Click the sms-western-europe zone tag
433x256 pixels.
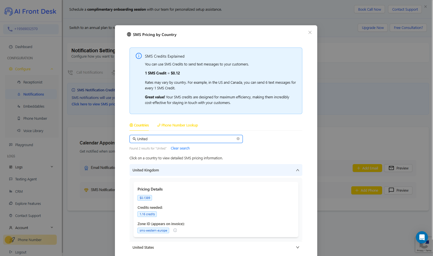[x=153, y=230]
